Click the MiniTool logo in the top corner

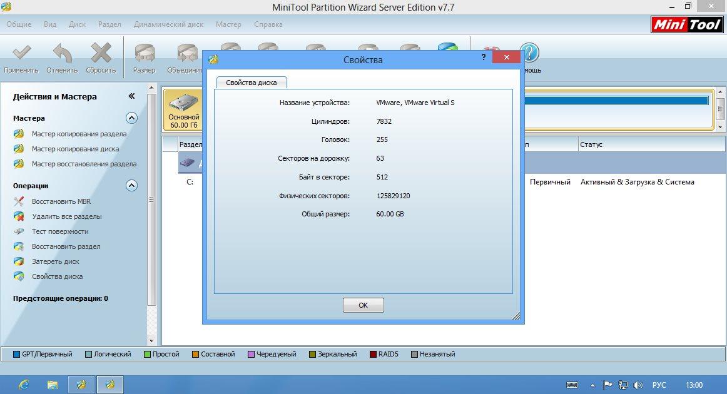[687, 24]
